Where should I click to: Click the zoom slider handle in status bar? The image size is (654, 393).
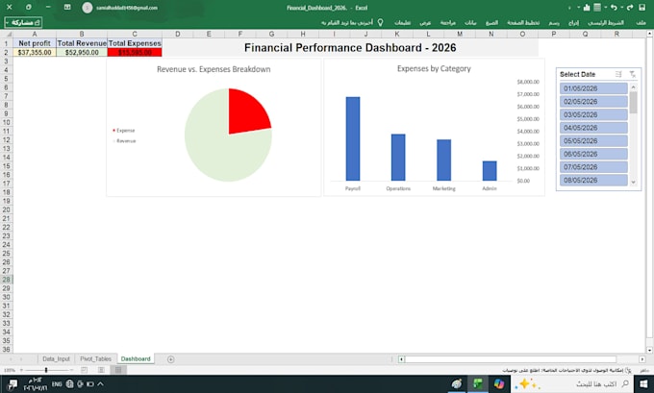[x=46, y=370]
